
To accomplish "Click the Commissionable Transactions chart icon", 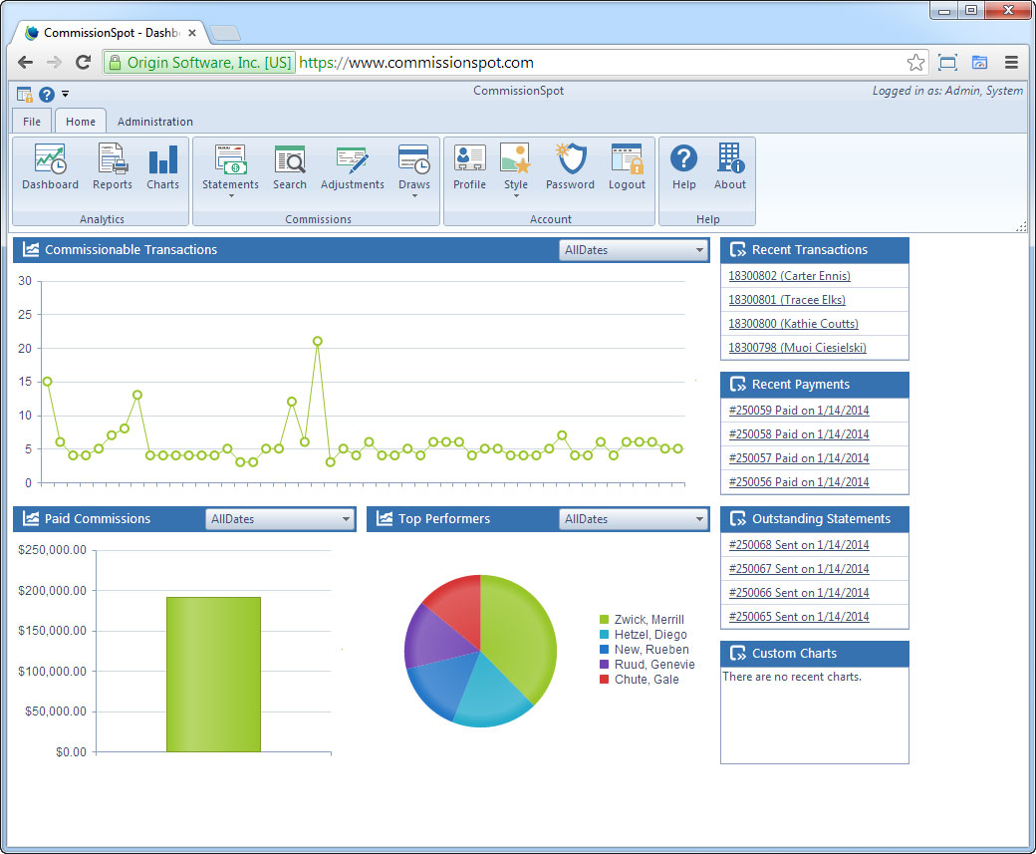I will (31, 249).
